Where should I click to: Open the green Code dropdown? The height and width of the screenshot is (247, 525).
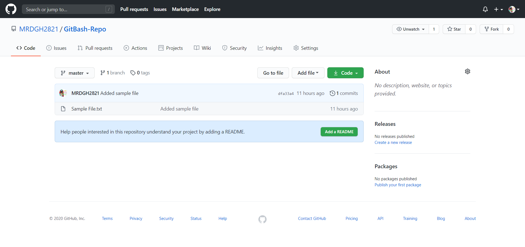(345, 73)
